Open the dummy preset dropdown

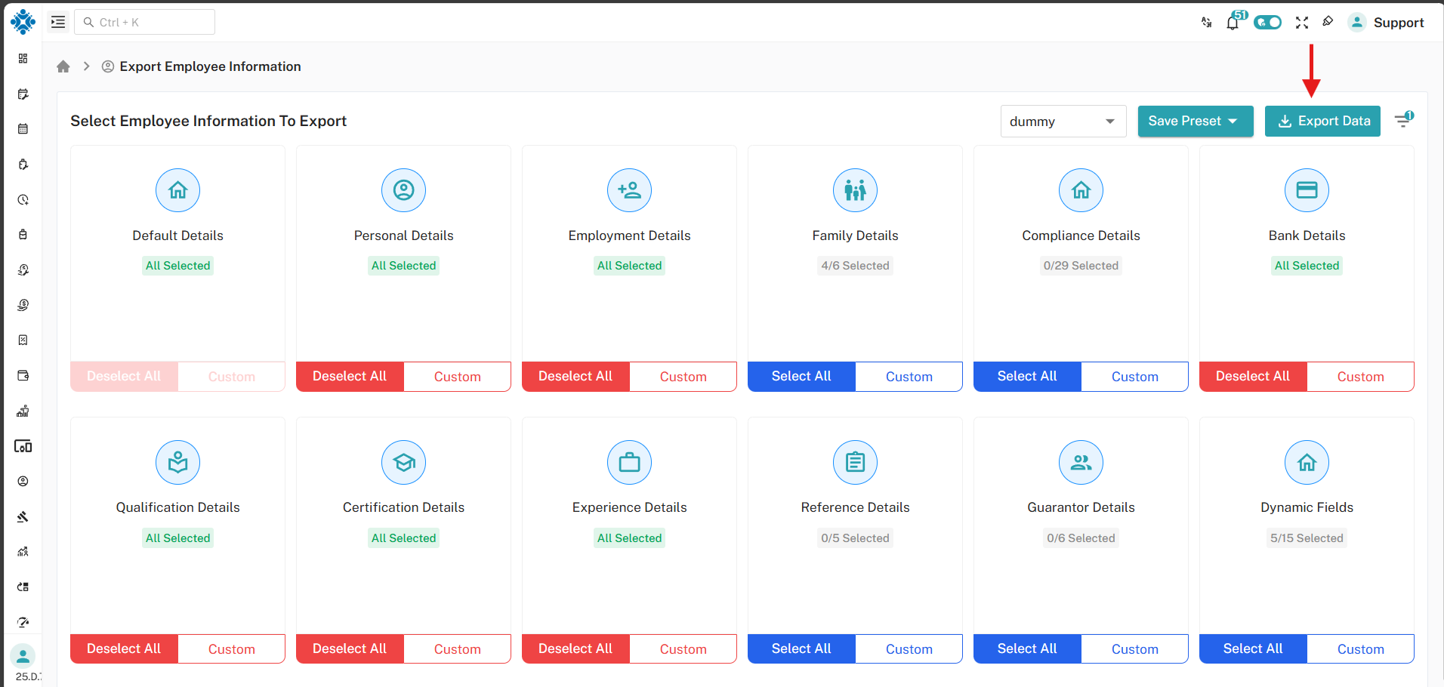[x=1063, y=122]
